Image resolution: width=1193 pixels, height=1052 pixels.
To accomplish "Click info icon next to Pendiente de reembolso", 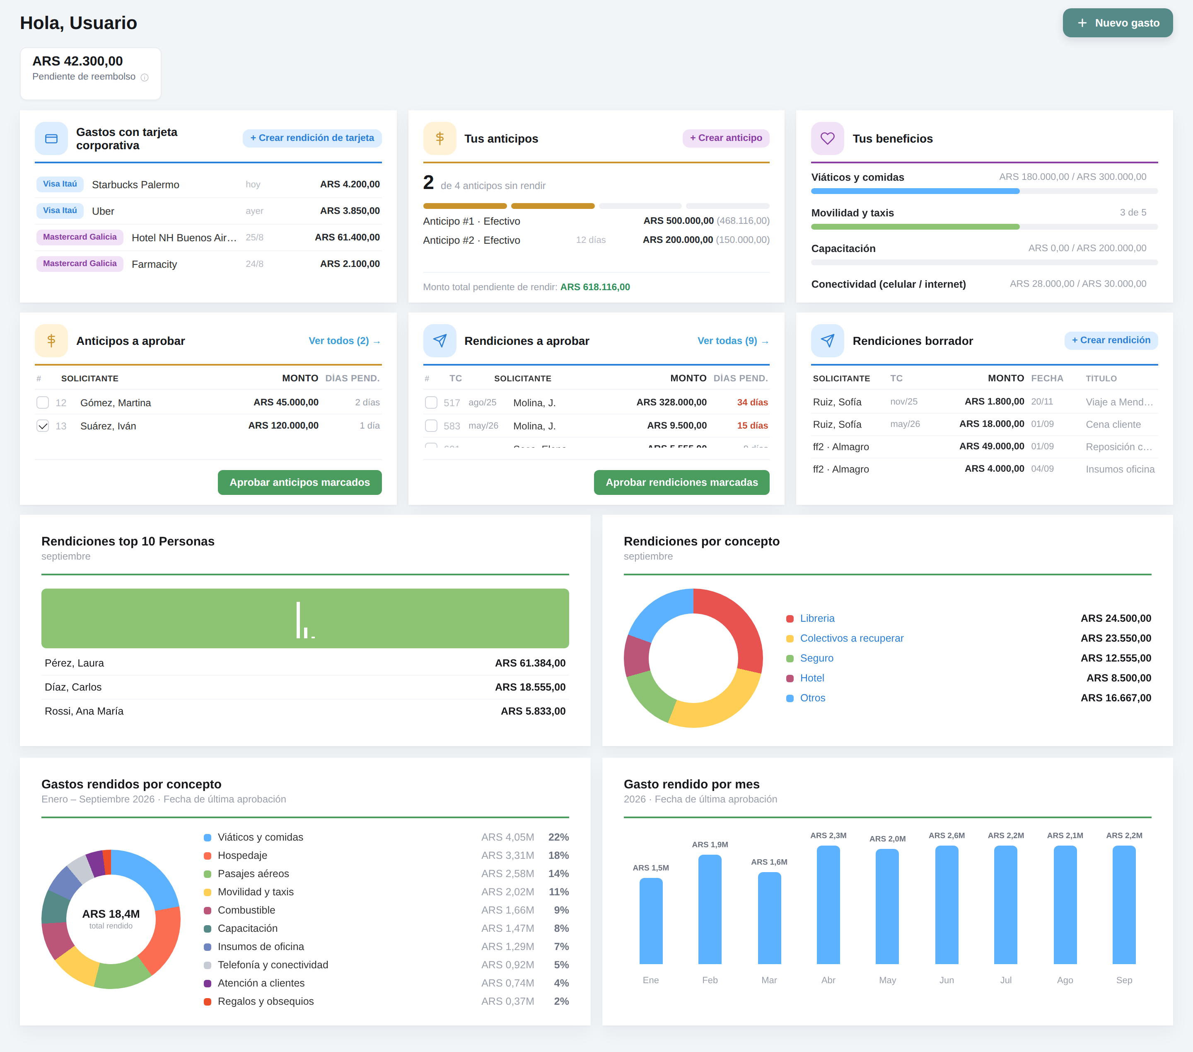I will coord(145,77).
